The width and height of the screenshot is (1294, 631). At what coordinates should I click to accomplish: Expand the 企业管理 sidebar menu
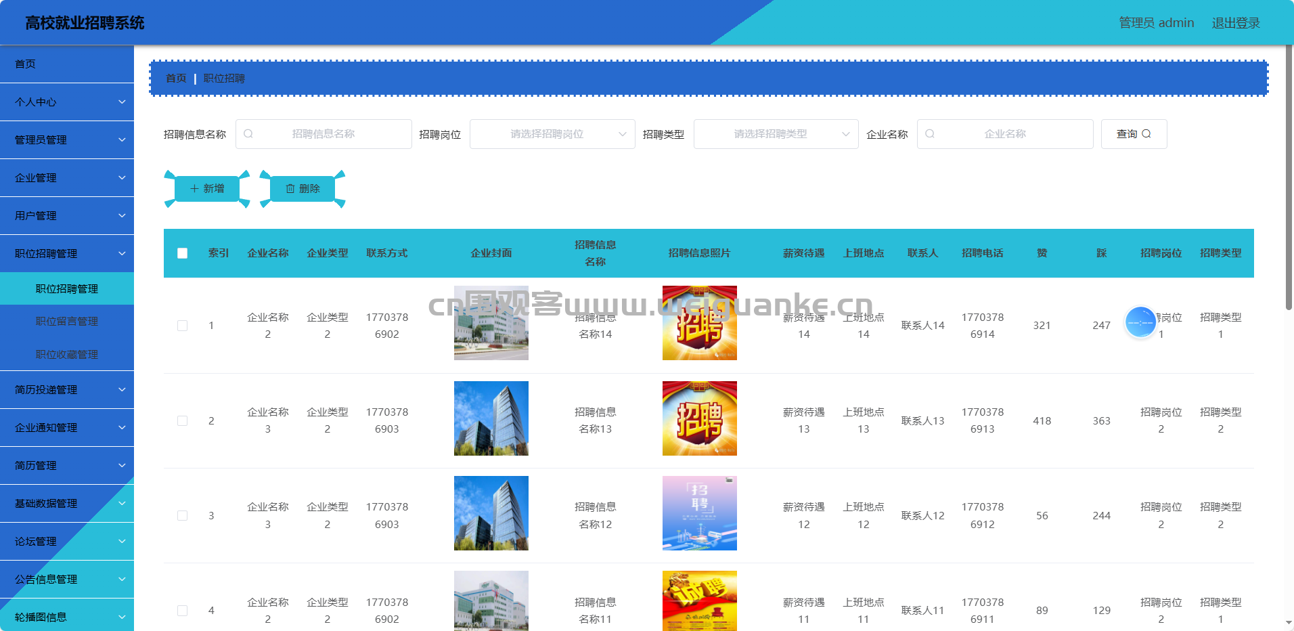pos(67,178)
